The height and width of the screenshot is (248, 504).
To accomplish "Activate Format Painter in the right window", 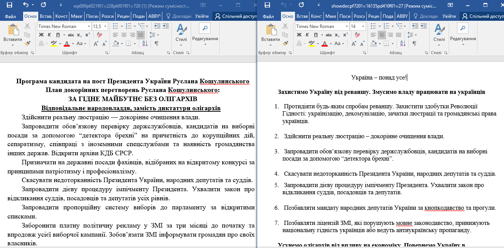I will point(285,44).
